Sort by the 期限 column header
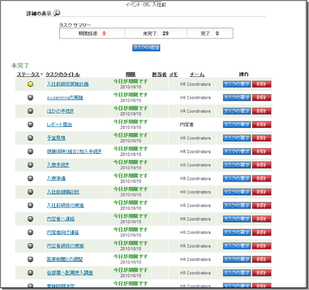309x290 pixels. 131,74
